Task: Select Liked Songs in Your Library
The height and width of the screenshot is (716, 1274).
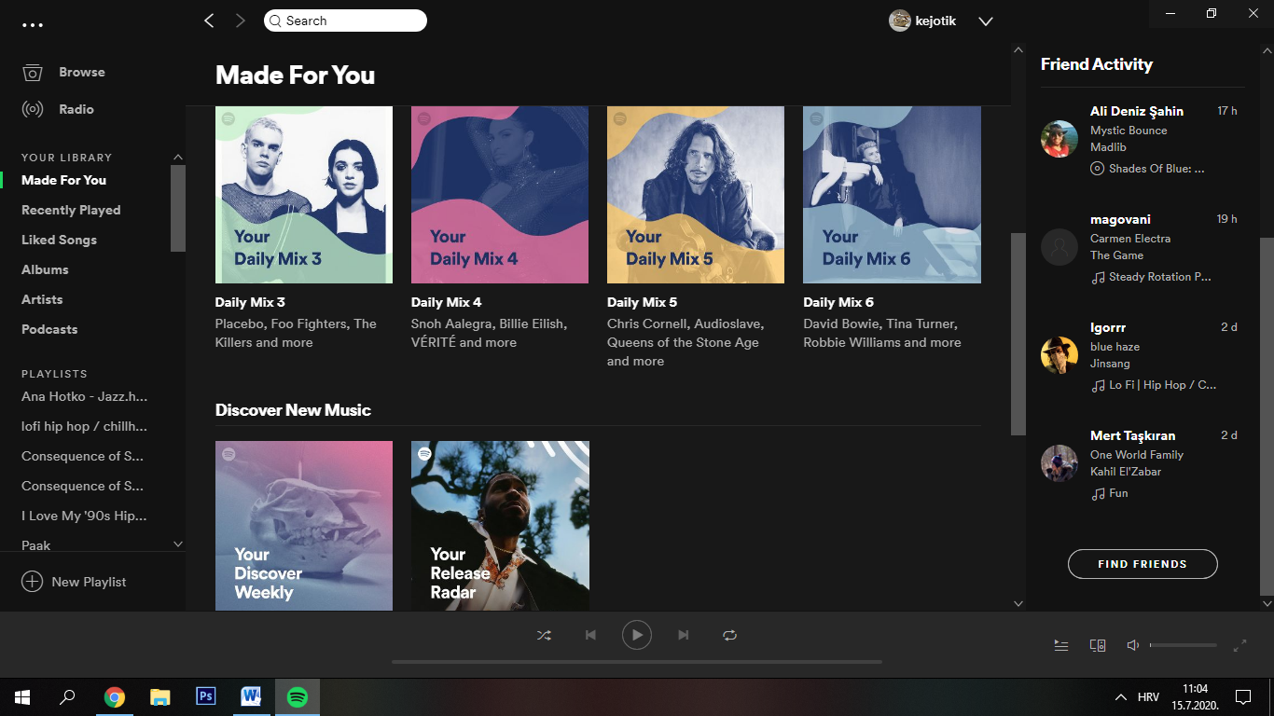Action: click(x=59, y=240)
